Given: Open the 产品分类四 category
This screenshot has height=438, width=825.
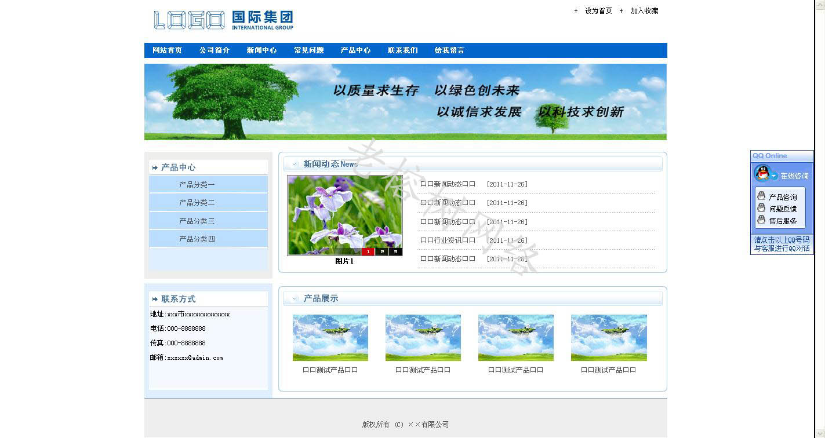Looking at the screenshot, I should (208, 239).
